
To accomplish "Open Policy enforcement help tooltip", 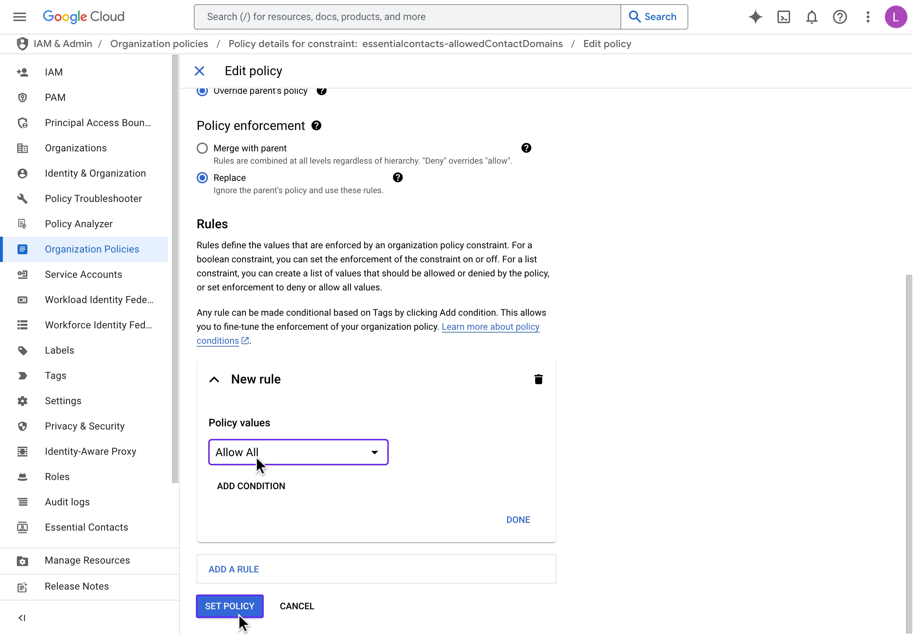I will point(316,125).
